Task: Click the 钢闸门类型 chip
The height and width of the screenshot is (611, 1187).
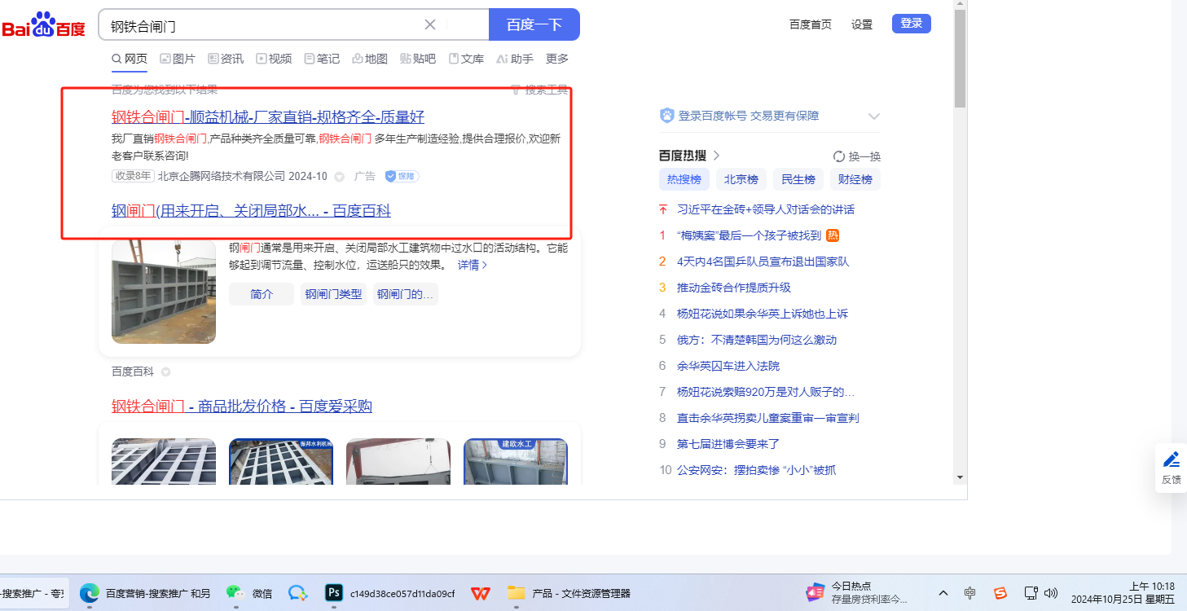Action: pos(333,294)
